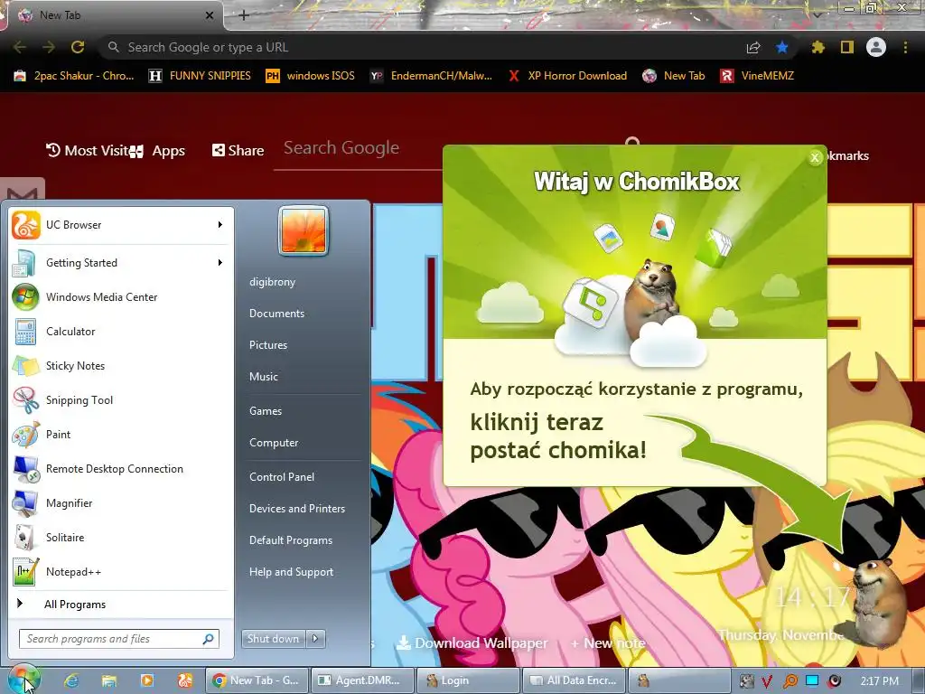Switch to New Tab Chrome taskbar window
Viewport: 925px width, 694px height.
(x=257, y=680)
